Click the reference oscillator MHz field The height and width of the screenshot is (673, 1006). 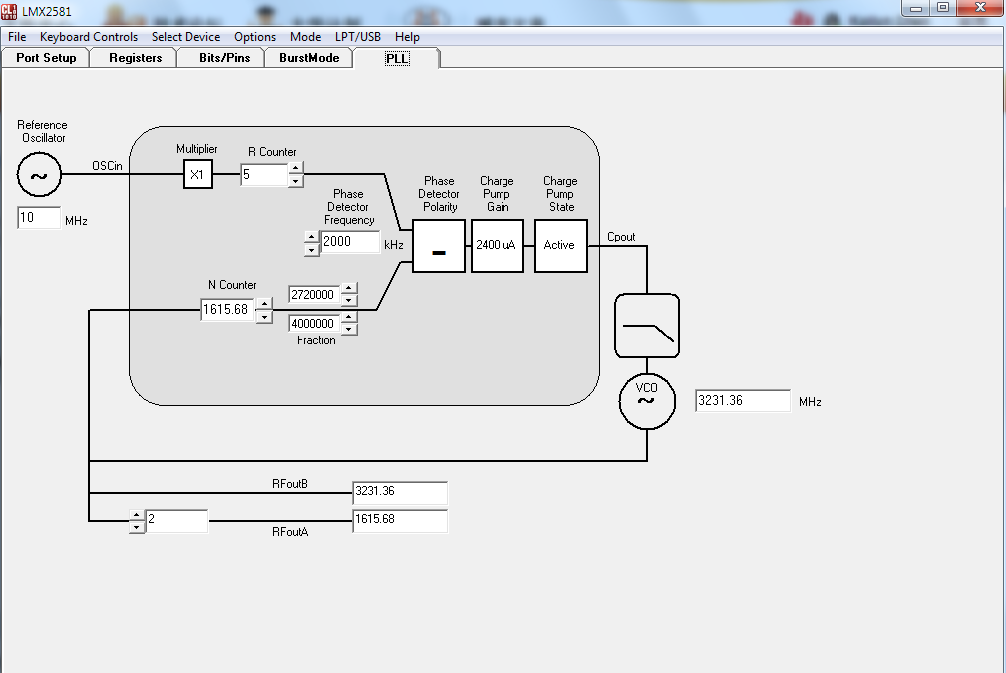39,218
